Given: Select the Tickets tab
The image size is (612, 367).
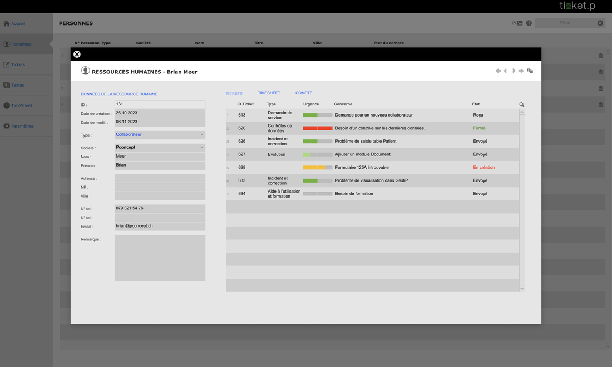Looking at the screenshot, I should pyautogui.click(x=234, y=93).
